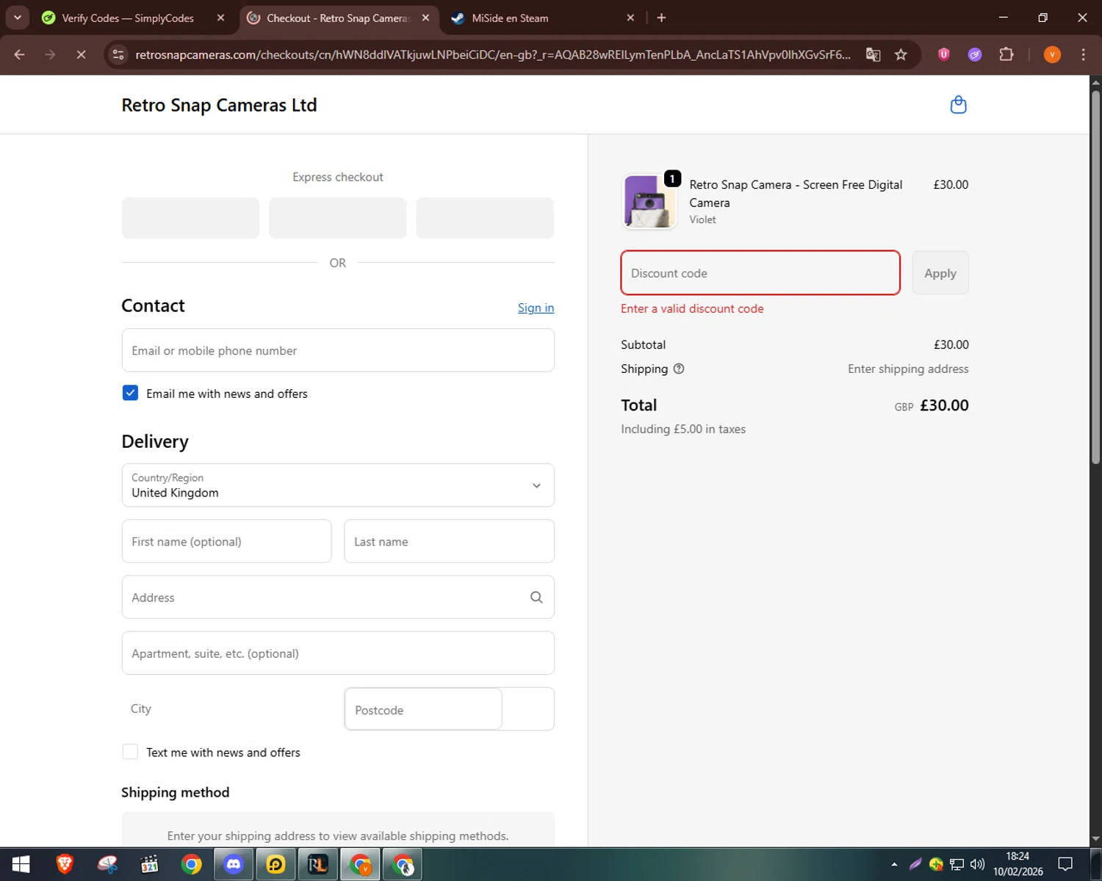Screen dimensions: 1102x881
Task: Enable Text me with news and offers
Action: coord(130,752)
